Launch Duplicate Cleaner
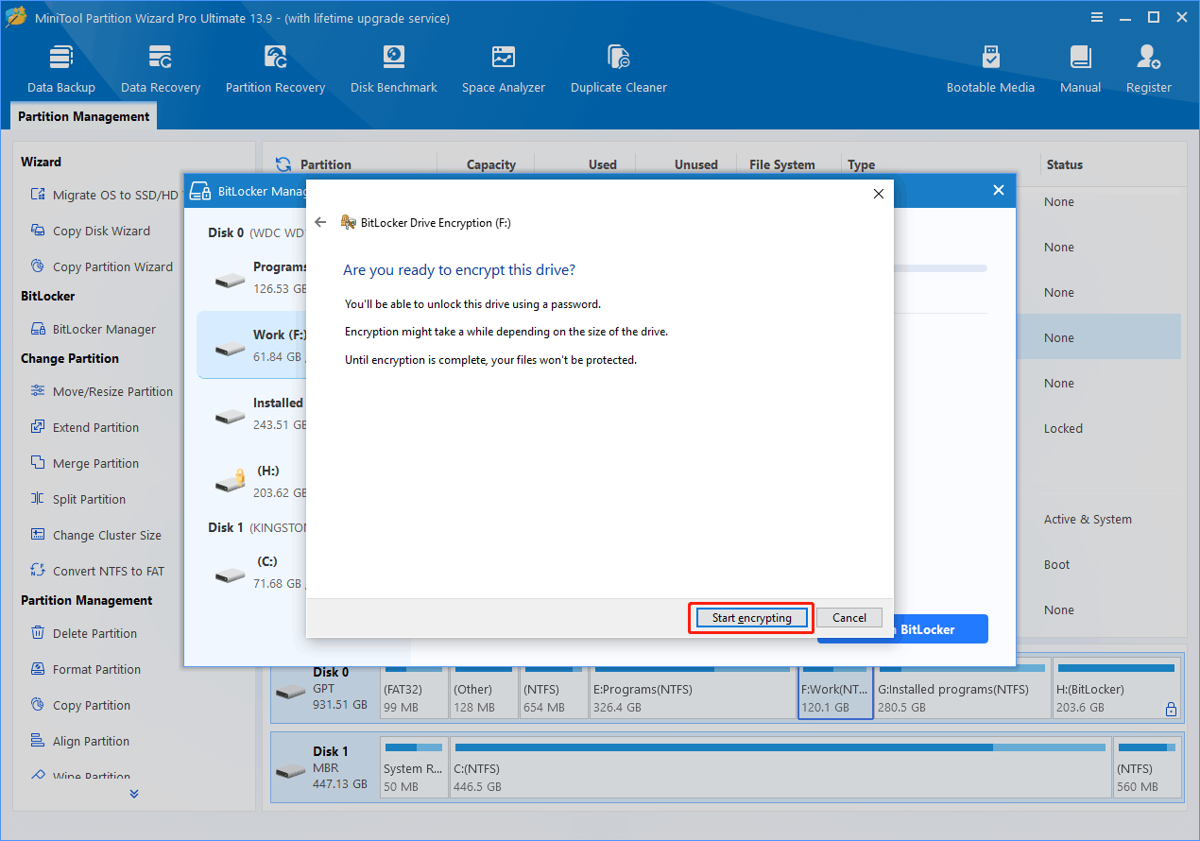 point(619,69)
